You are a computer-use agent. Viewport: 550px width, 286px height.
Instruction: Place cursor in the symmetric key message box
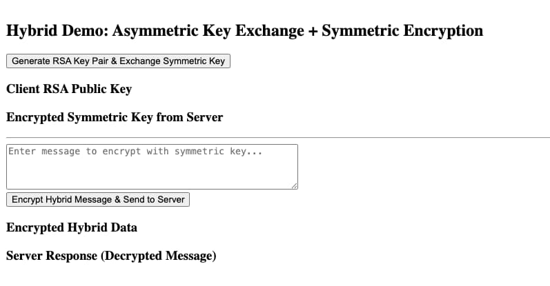click(152, 169)
